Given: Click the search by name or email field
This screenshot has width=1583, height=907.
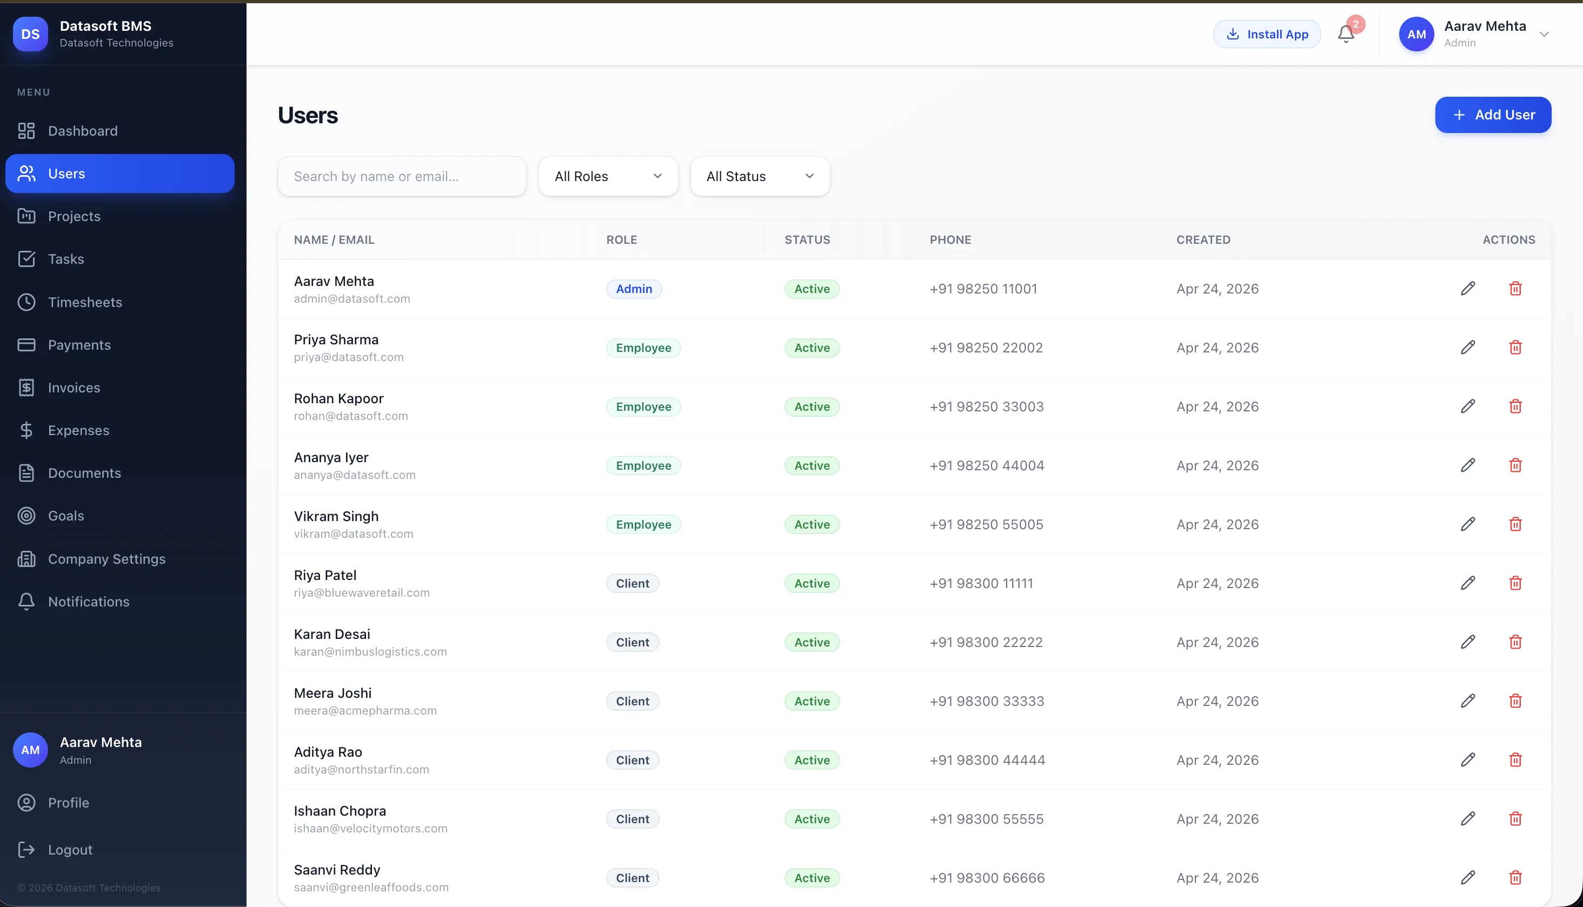Looking at the screenshot, I should 402,176.
